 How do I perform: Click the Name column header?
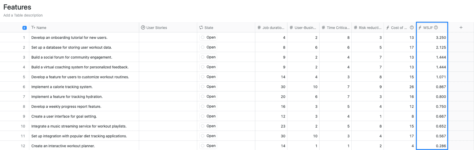point(41,28)
